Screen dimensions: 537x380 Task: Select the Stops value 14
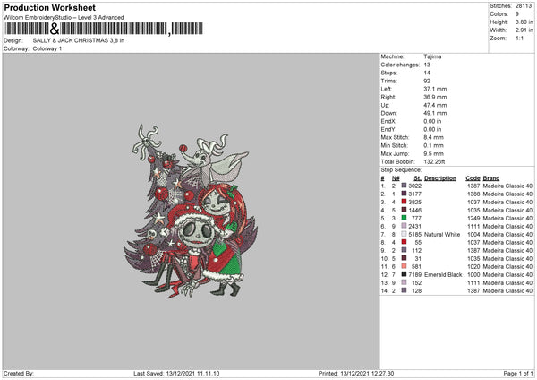coord(427,73)
